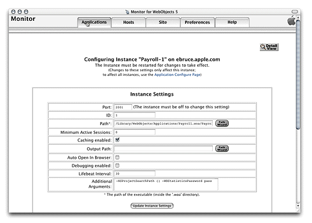Click the Detail View button
Screen dimensions: 312x223
point(269,47)
